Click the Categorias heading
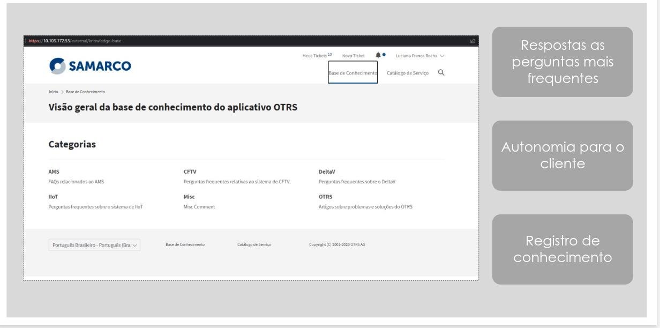 [x=72, y=144]
